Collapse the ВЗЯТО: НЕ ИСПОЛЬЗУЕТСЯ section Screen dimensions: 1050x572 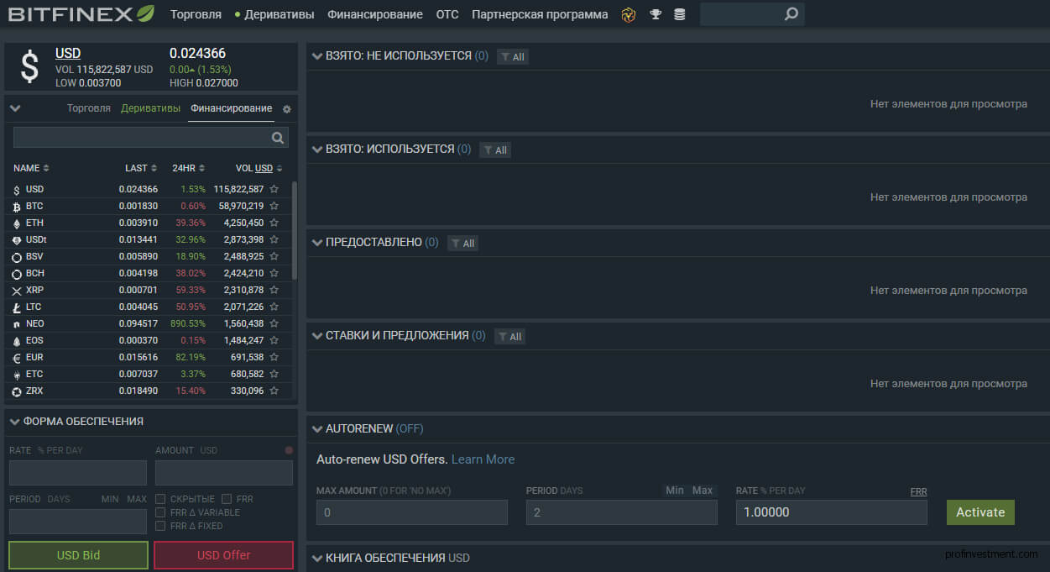[x=317, y=56]
